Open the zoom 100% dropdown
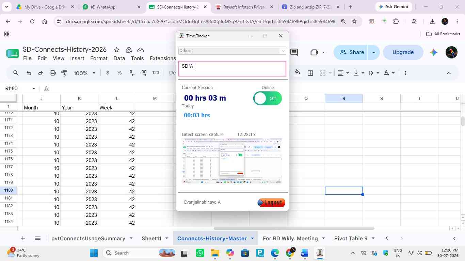 tap(84, 73)
